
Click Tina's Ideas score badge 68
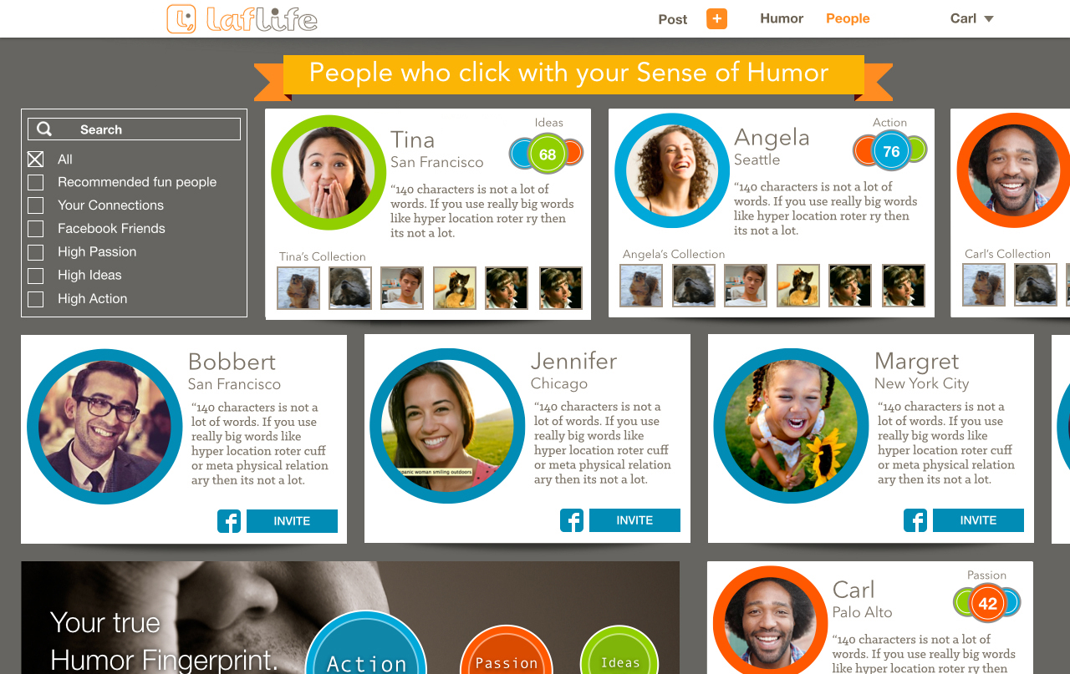click(x=548, y=154)
